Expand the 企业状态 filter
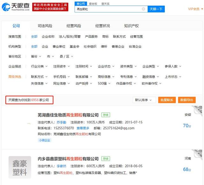204x185 pixels. pyautogui.click(x=106, y=66)
